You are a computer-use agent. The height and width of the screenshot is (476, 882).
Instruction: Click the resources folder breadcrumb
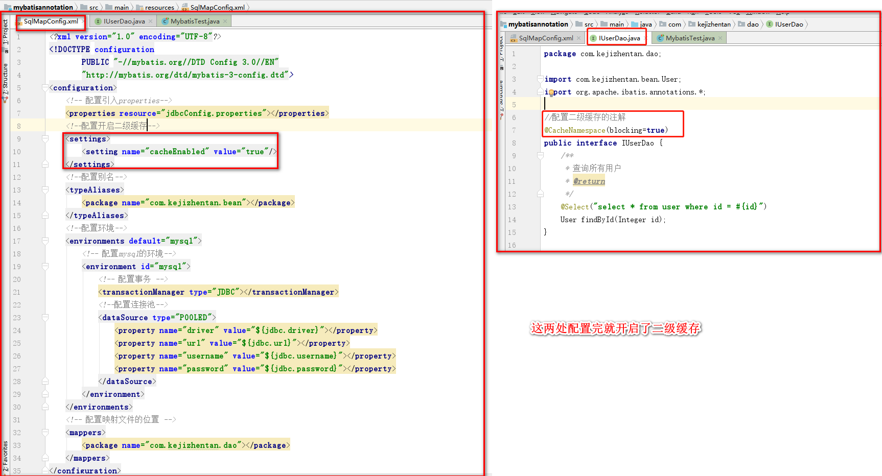(155, 7)
